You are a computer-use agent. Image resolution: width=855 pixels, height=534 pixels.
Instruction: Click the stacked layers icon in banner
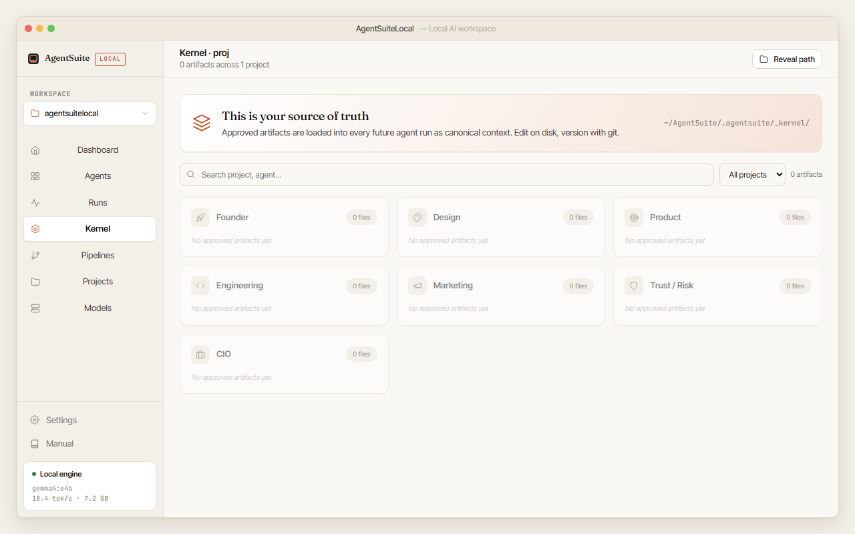click(202, 123)
